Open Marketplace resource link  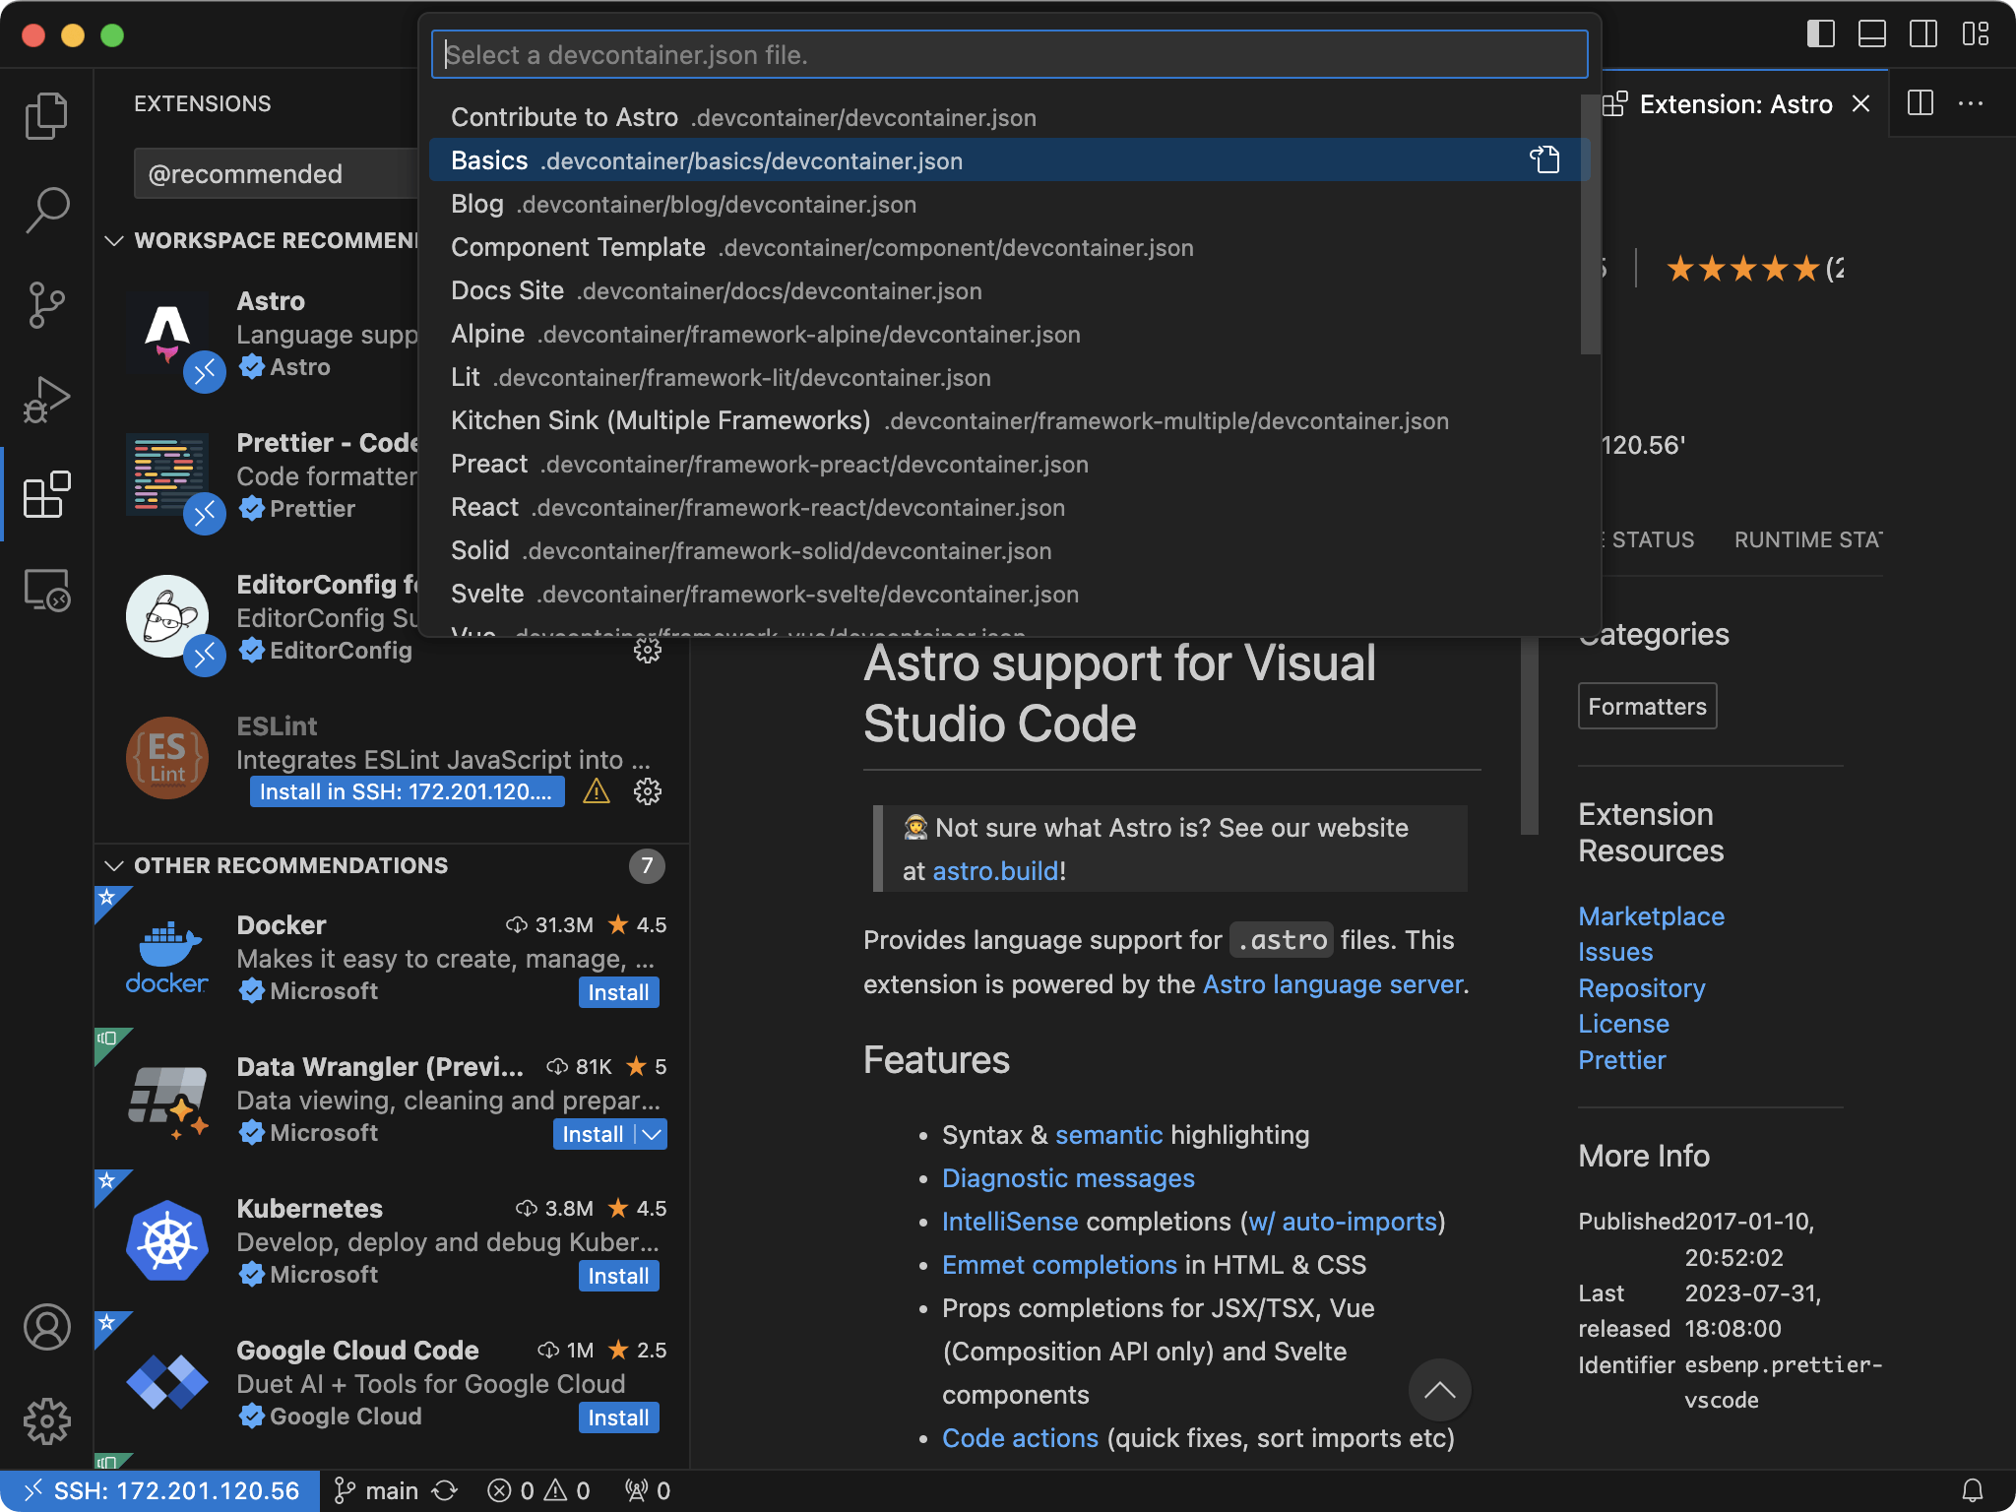1651,916
